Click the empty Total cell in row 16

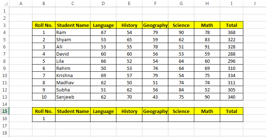pos(231,118)
